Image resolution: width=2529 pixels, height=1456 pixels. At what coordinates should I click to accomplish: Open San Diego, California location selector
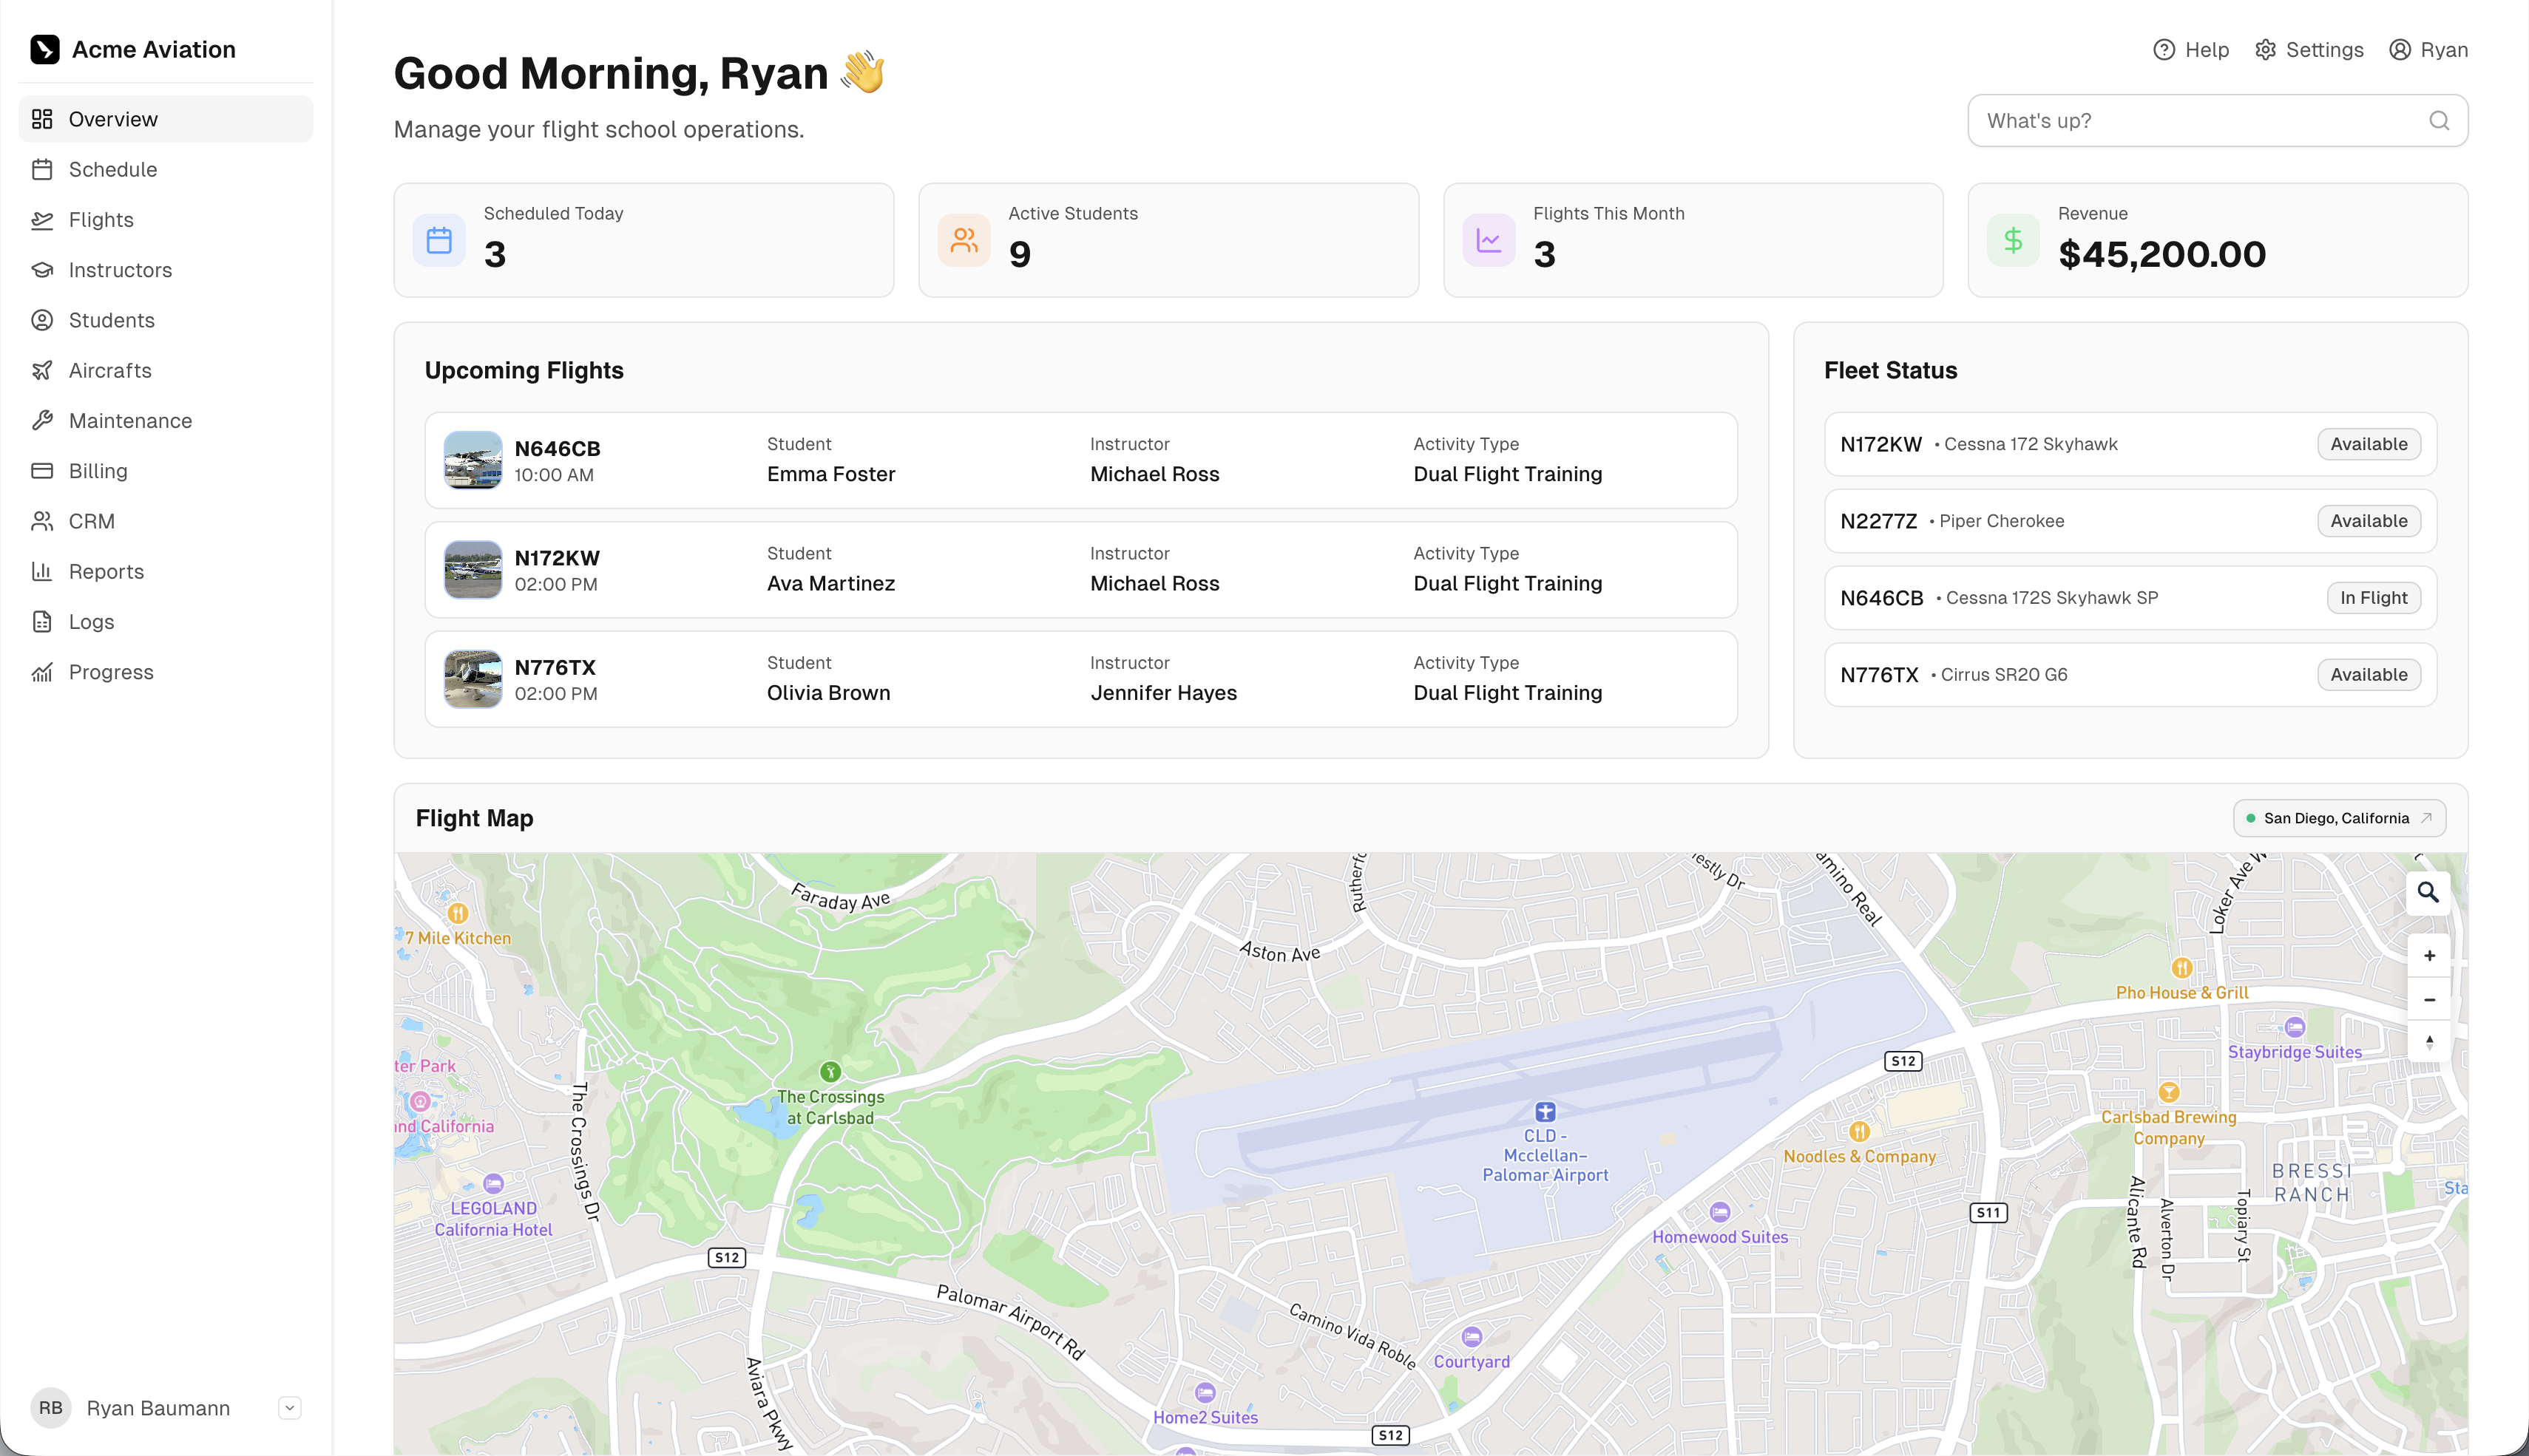(2339, 818)
